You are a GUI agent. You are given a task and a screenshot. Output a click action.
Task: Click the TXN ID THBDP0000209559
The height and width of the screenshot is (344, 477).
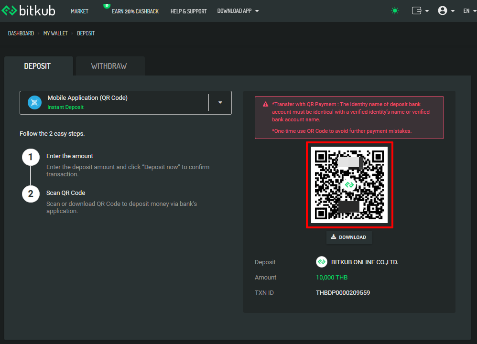[x=343, y=292]
